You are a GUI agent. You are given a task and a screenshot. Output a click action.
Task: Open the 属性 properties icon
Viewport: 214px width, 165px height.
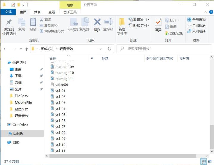pos(158,25)
